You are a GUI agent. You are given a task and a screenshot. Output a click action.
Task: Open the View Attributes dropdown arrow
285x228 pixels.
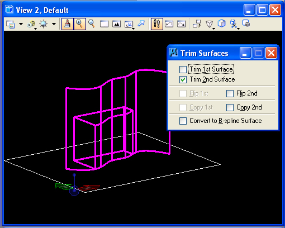(x=21, y=24)
